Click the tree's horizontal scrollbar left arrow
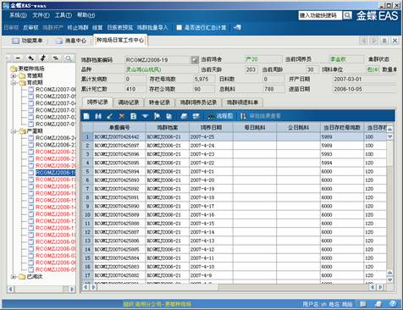 coord(10,289)
